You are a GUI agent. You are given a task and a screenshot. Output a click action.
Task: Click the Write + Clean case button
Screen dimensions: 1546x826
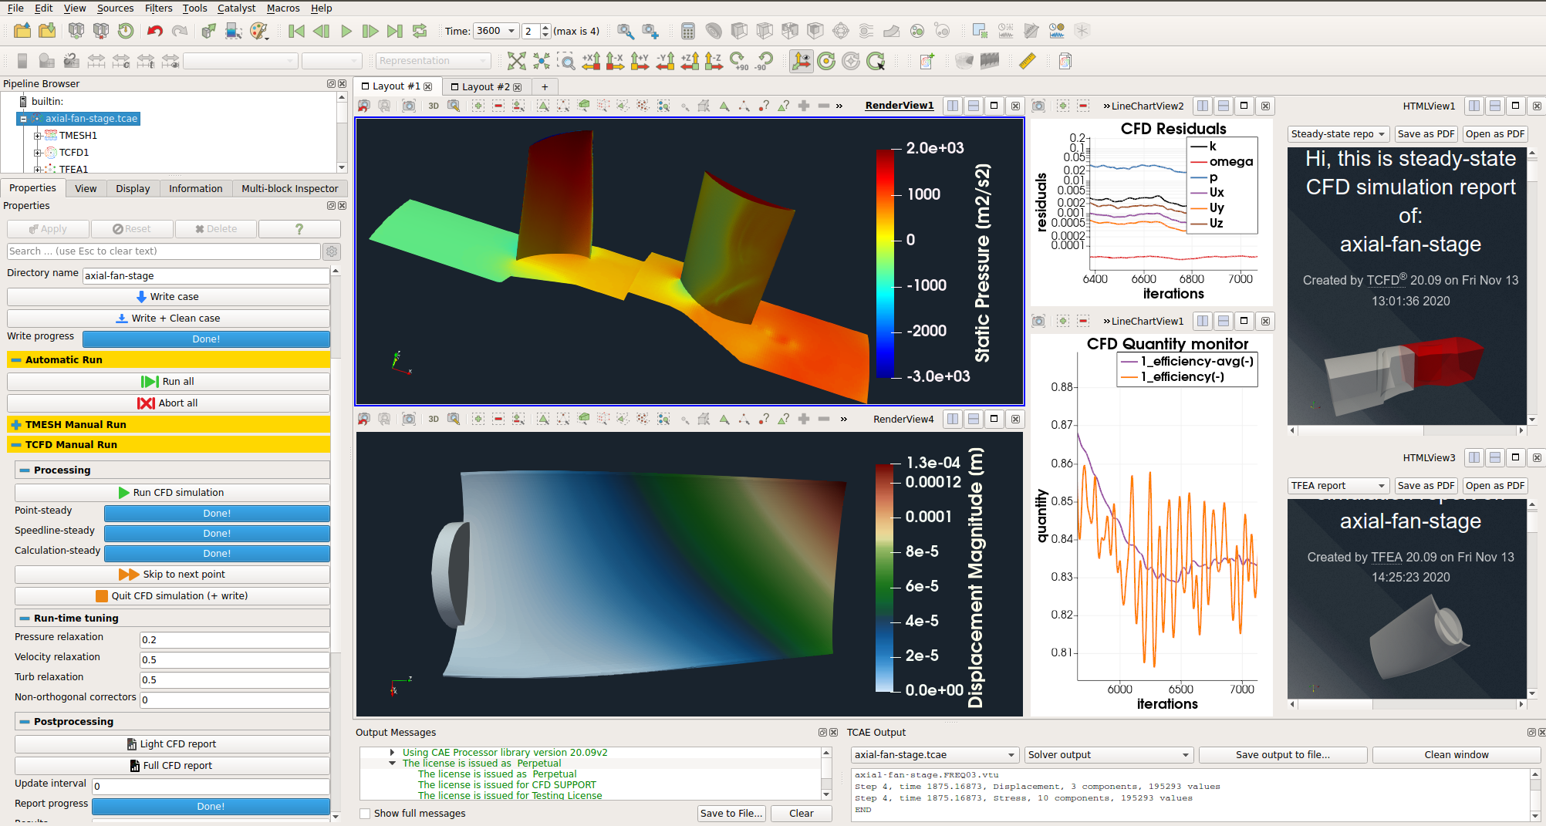tap(168, 319)
